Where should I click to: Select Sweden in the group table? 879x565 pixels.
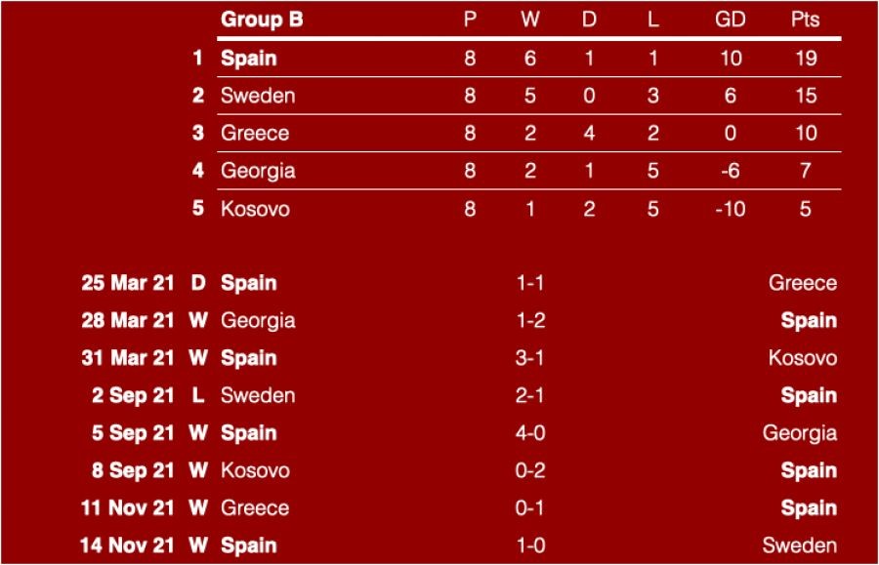click(x=257, y=96)
